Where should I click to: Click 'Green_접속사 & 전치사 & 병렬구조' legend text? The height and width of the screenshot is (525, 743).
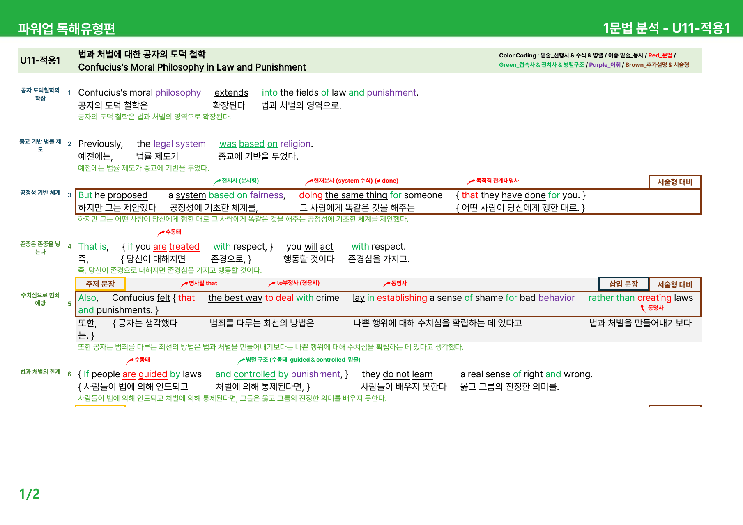coord(541,65)
